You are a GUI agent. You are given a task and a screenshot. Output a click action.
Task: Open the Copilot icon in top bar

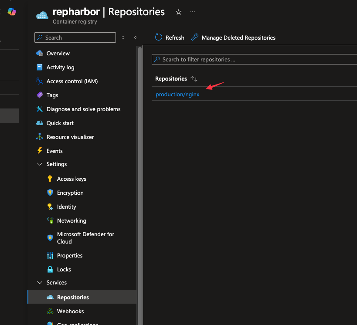click(x=12, y=12)
